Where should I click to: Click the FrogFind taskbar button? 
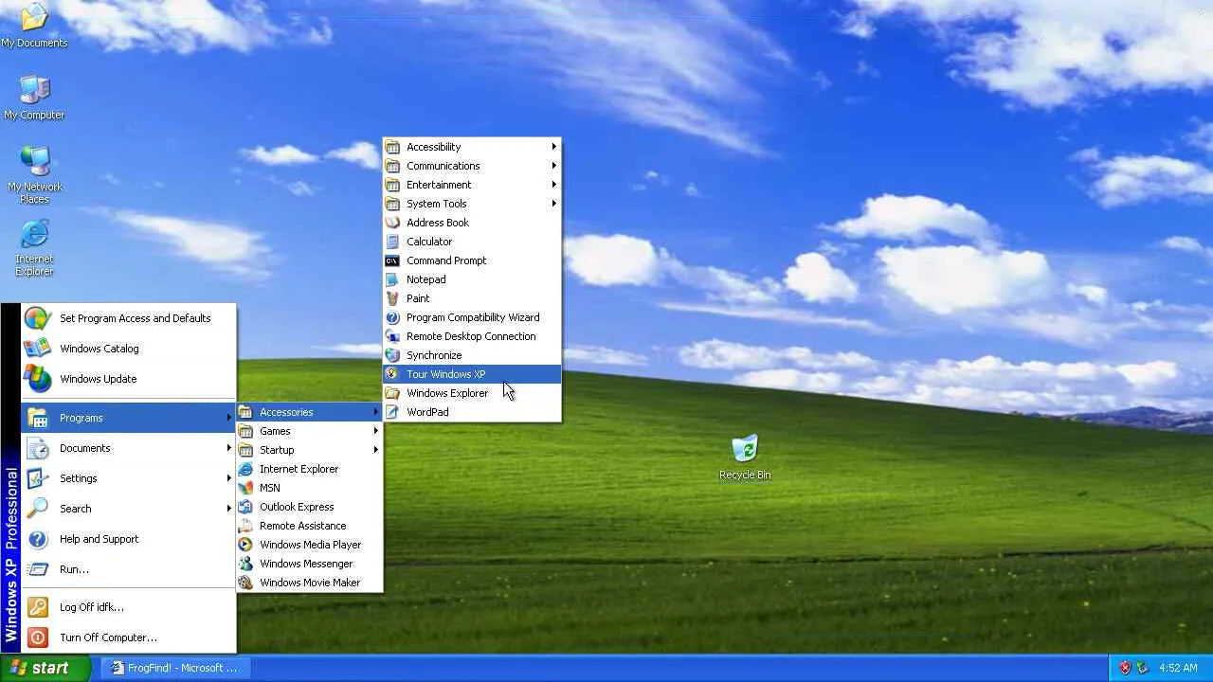pyautogui.click(x=176, y=668)
